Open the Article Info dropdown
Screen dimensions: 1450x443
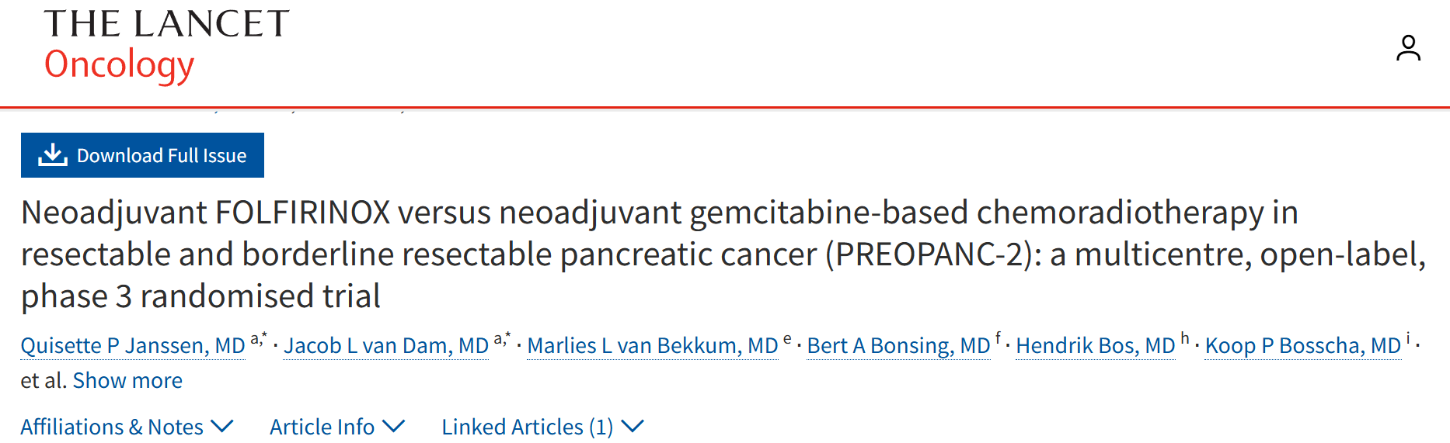[x=336, y=427]
